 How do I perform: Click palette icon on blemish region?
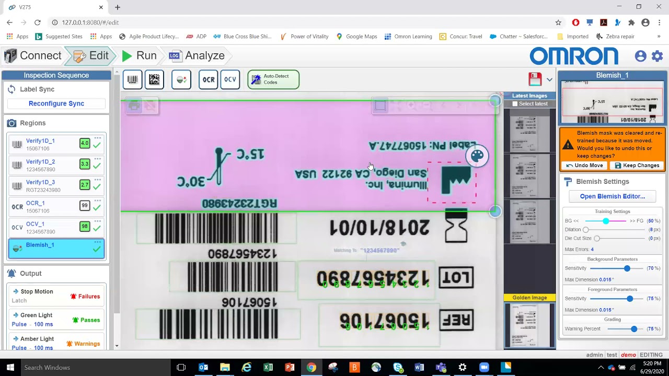pyautogui.click(x=477, y=156)
